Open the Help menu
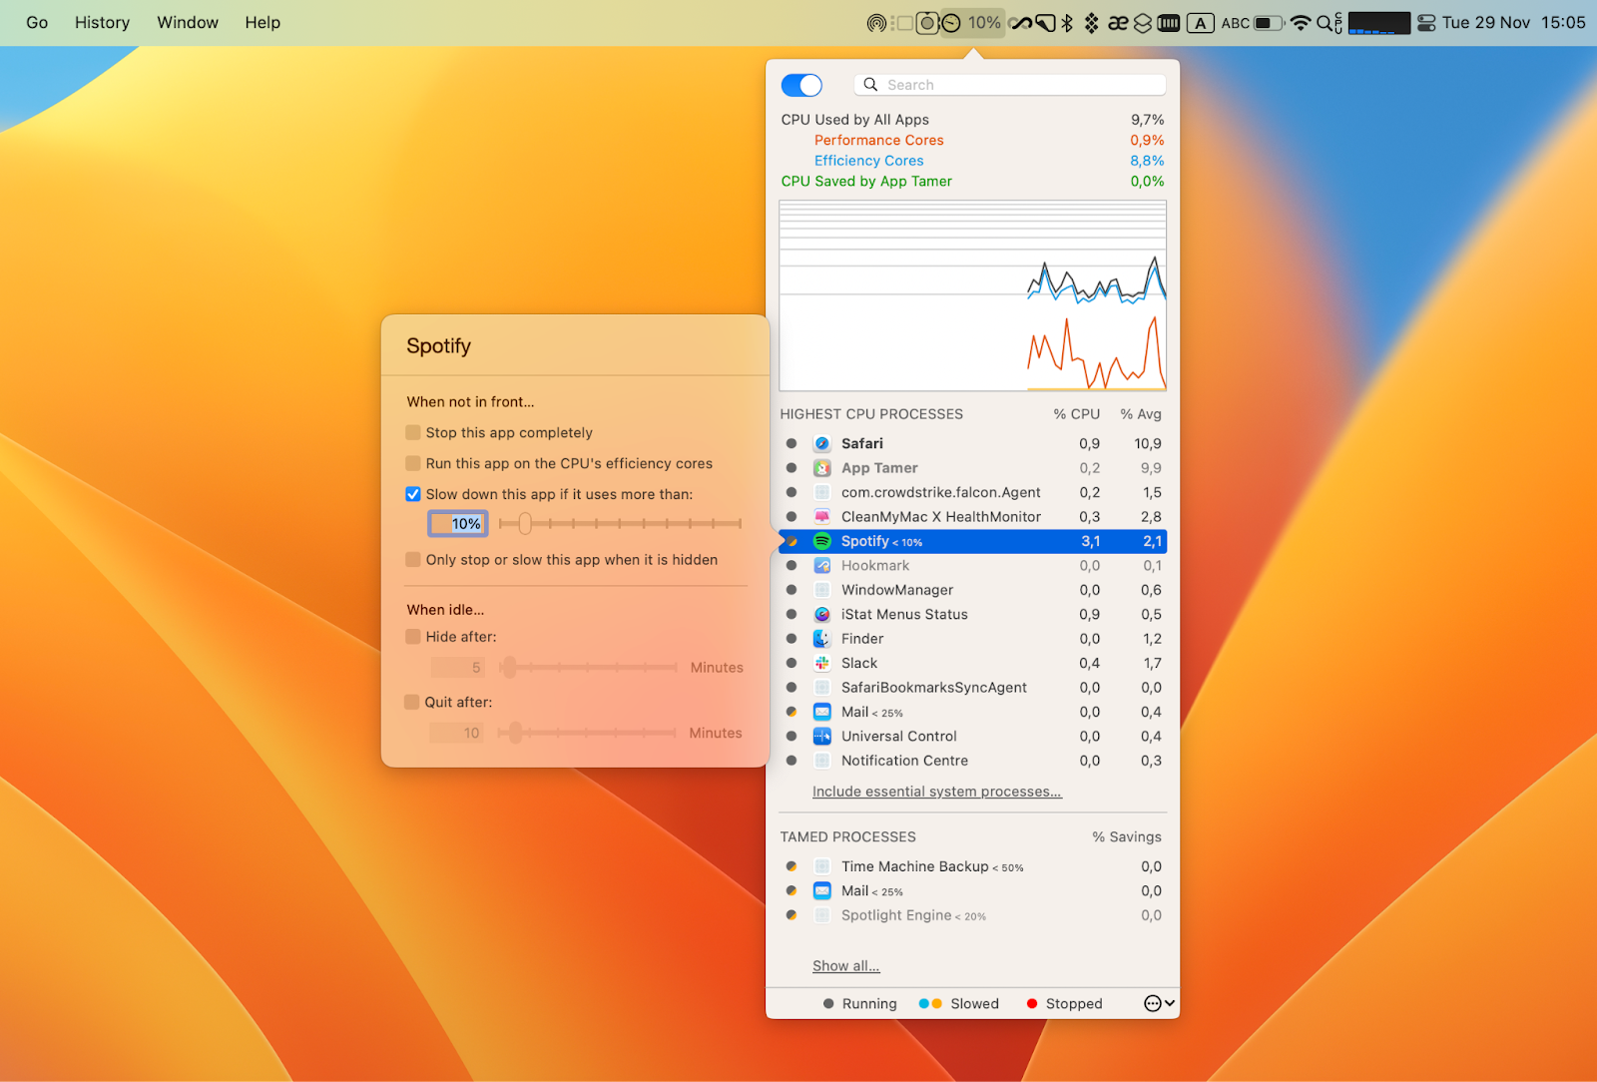 263,23
